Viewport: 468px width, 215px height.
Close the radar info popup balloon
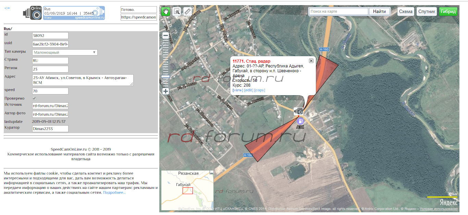tap(311, 61)
